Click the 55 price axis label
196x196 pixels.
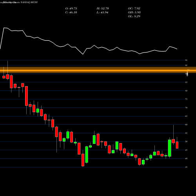pos(186,133)
